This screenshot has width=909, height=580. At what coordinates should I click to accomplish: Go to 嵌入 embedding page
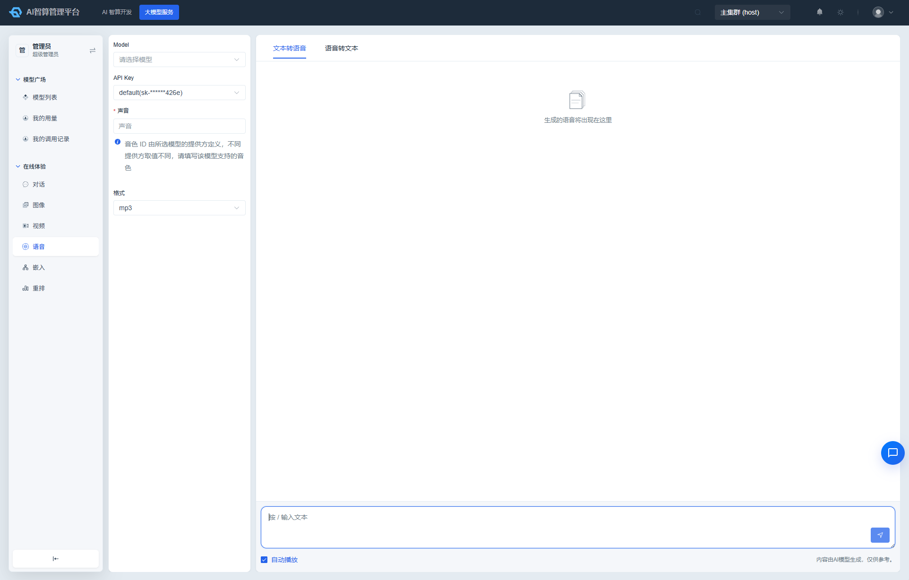(x=56, y=267)
